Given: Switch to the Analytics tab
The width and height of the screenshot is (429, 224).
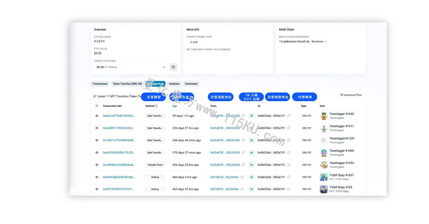Looking at the screenshot, I should (x=174, y=84).
